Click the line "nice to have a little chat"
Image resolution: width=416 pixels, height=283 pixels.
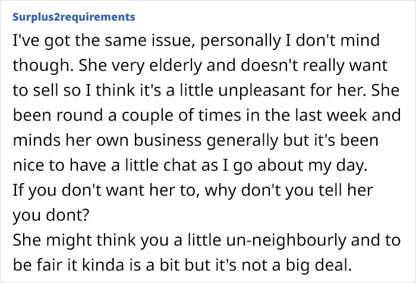coord(190,166)
